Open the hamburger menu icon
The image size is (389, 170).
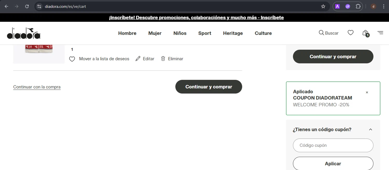point(380,33)
